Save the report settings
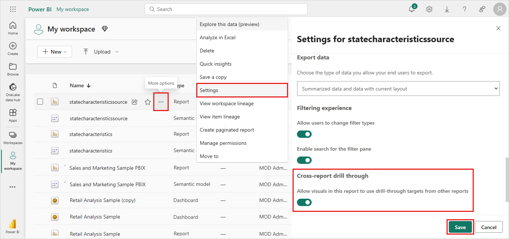Image resolution: width=509 pixels, height=239 pixels. [x=460, y=227]
